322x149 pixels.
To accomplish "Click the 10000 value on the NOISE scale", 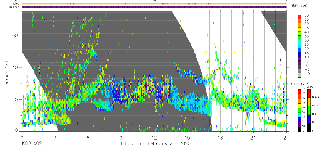I will (316, 97).
